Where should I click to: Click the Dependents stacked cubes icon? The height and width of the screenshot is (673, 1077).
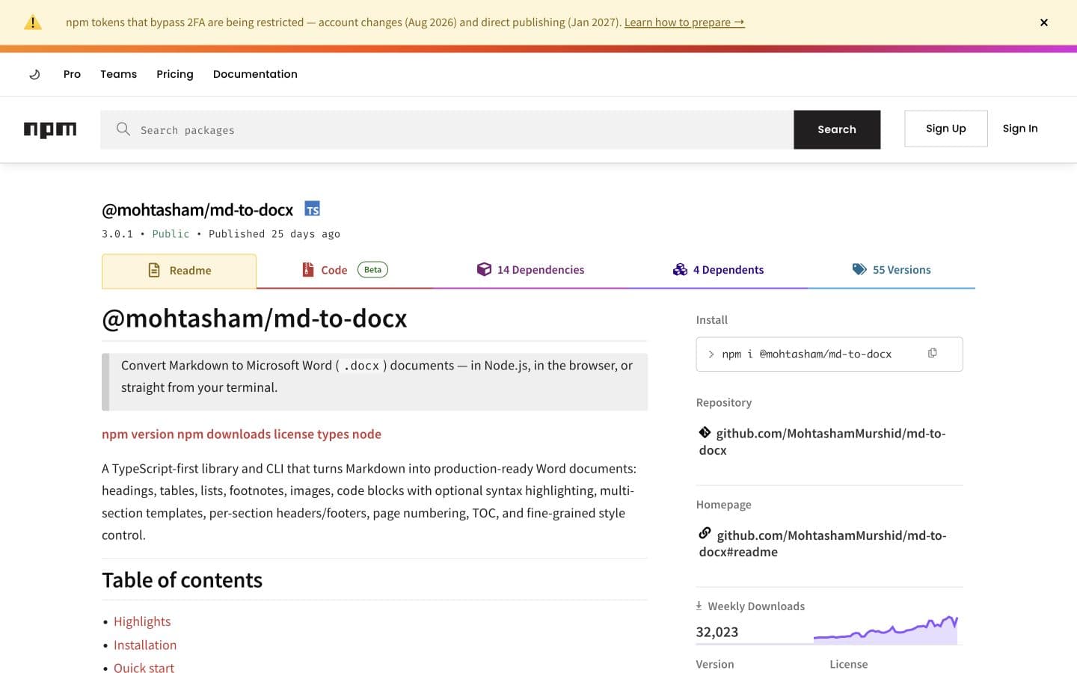point(680,269)
